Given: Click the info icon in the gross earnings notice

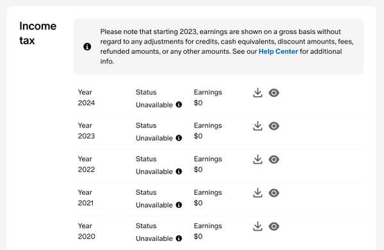Looking at the screenshot, I should pyautogui.click(x=87, y=46).
